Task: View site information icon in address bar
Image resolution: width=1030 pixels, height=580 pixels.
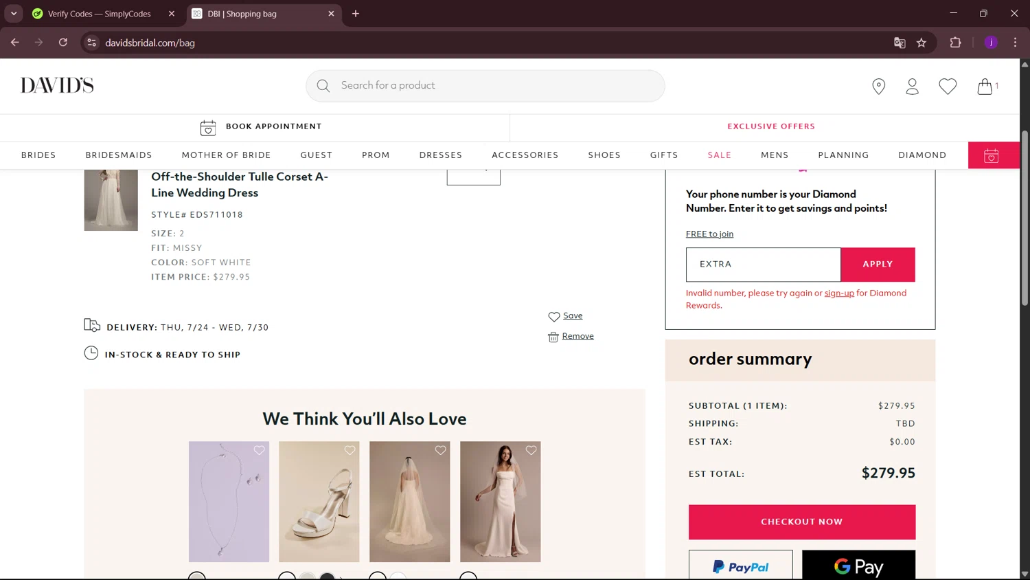Action: tap(91, 43)
